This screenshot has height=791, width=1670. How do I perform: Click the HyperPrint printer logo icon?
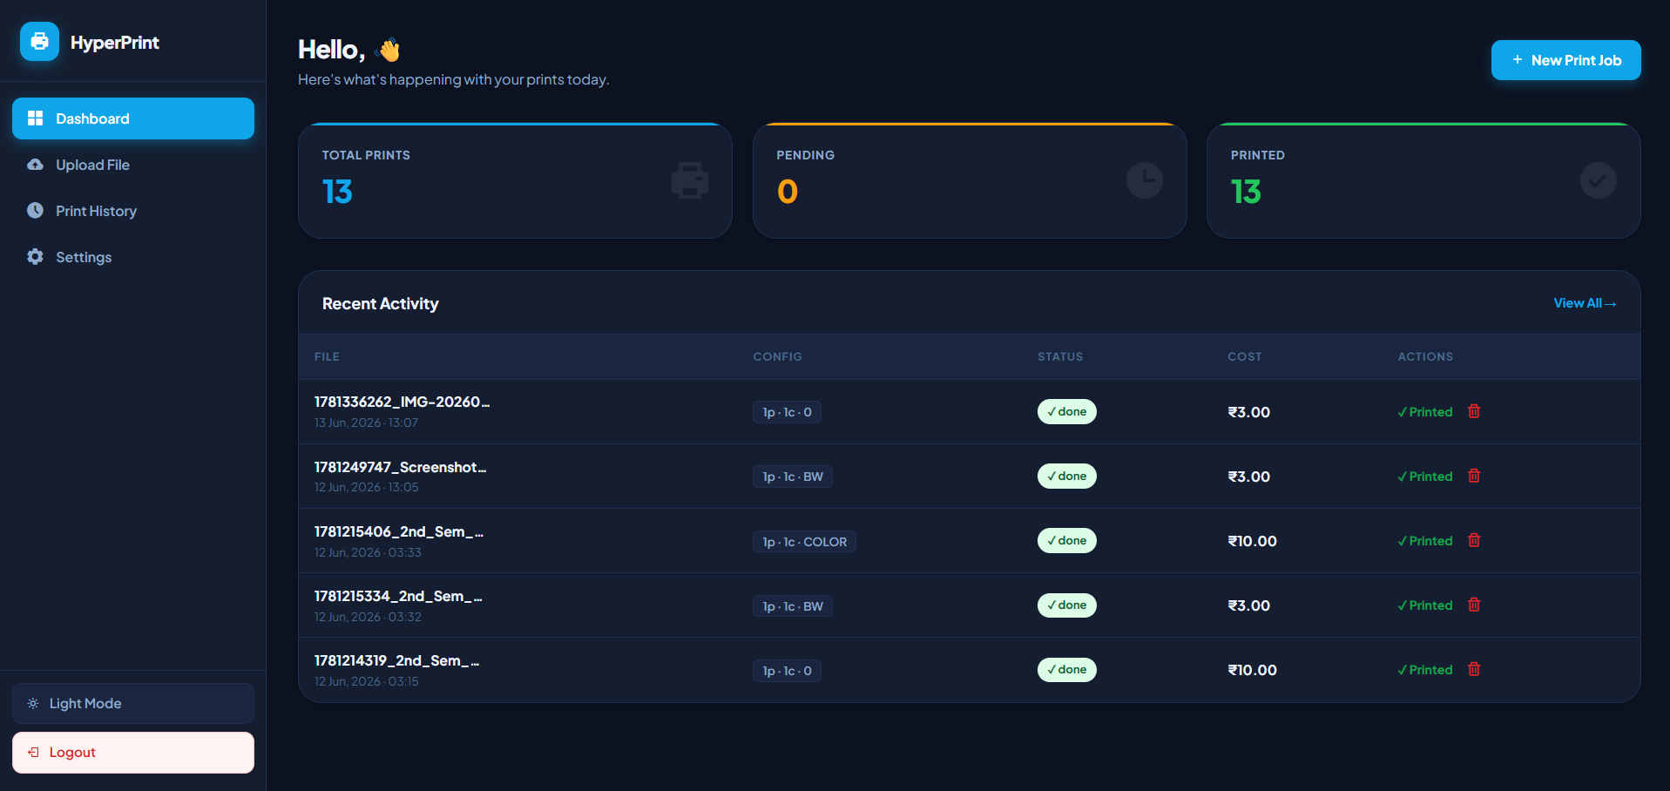click(x=39, y=42)
